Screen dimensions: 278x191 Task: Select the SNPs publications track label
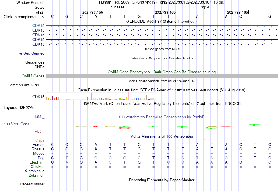pos(40,67)
